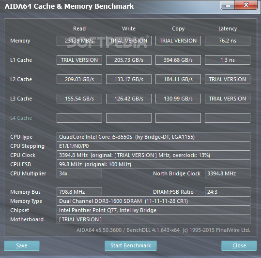Click L2 Cache Latency TRIAL VERSION cell
This screenshot has width=261, height=258.
point(228,79)
